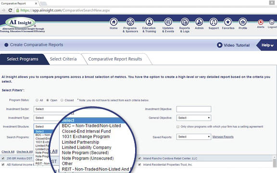
Task: Open a new browser tab
Action: (x=43, y=3)
